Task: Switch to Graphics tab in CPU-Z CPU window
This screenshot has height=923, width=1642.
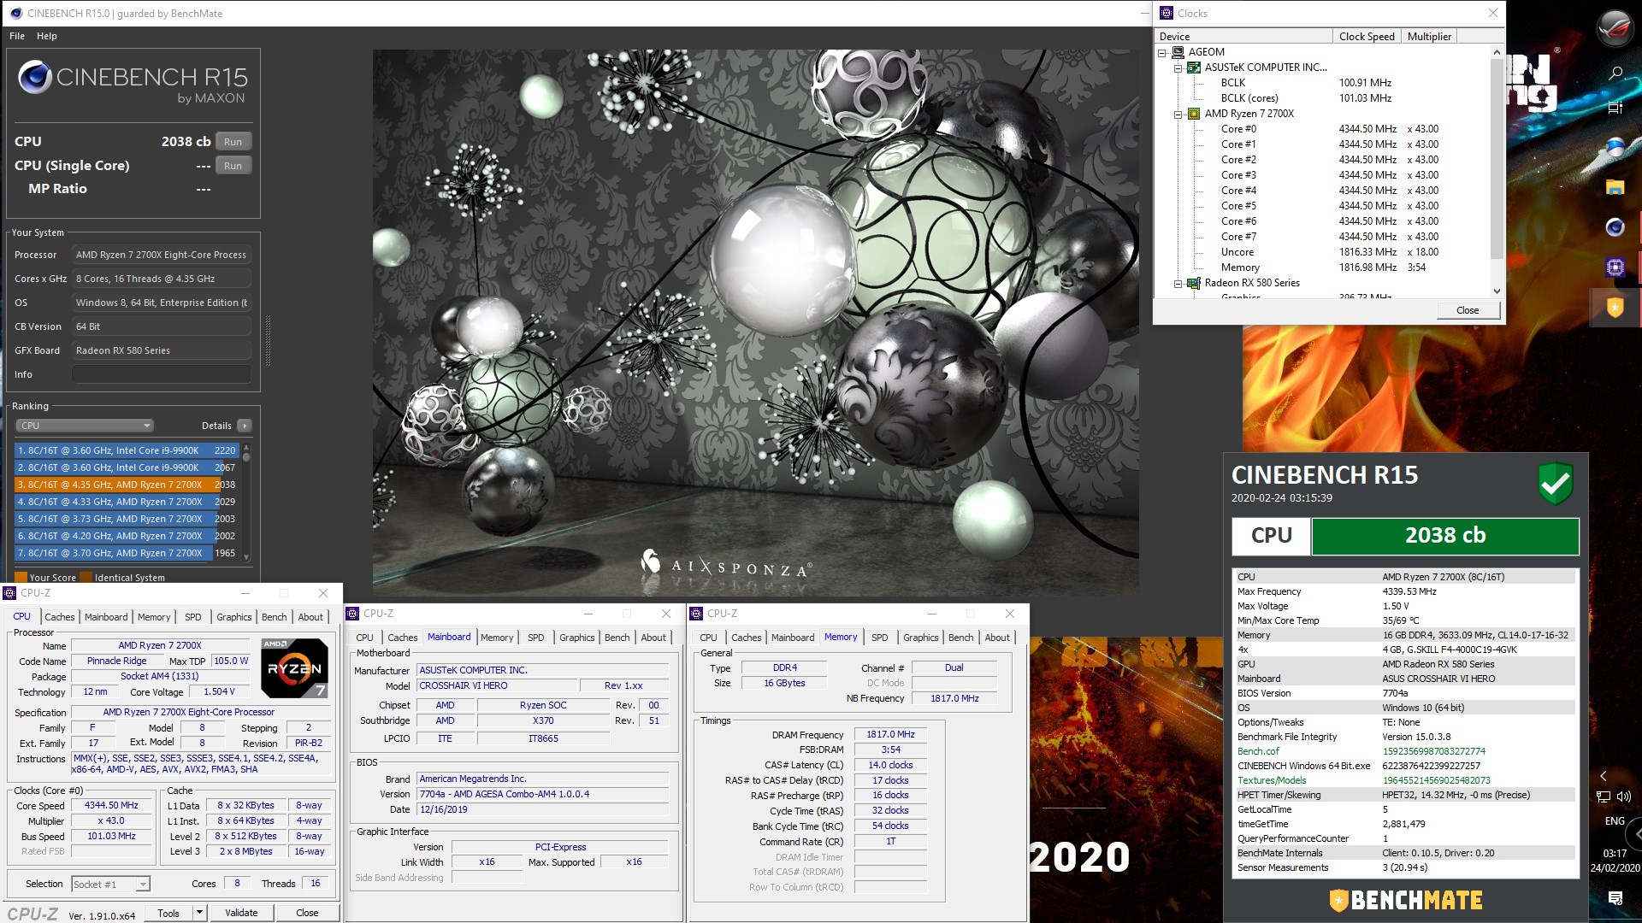Action: [233, 617]
